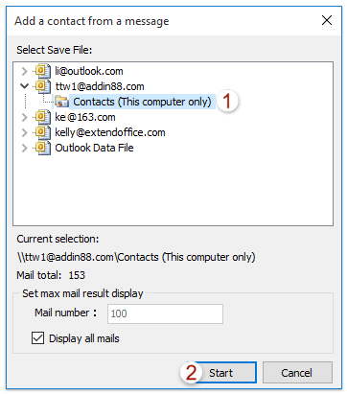Viewport: 347px width, 394px height.
Task: Click the ttw1@addin88.com data file icon
Action: click(x=43, y=86)
